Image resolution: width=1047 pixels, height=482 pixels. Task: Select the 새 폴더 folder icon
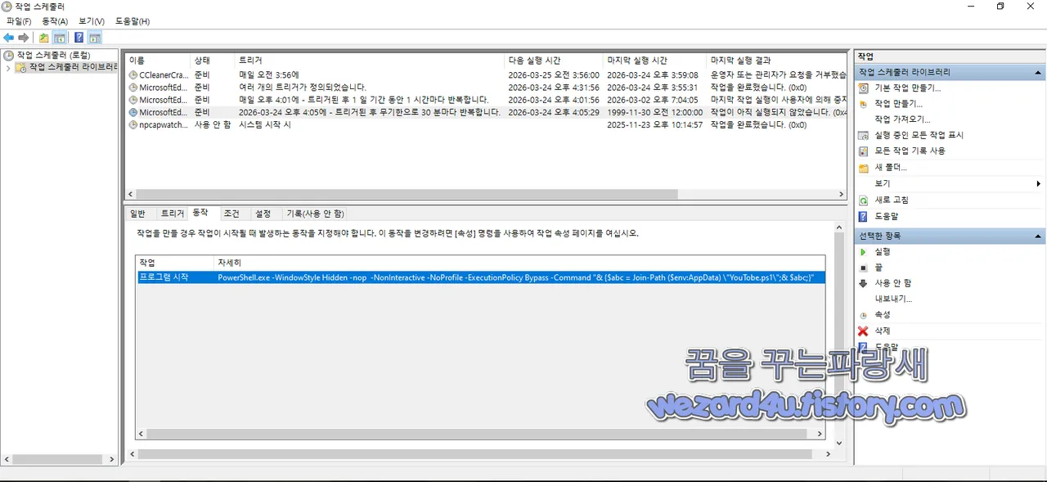coord(863,167)
